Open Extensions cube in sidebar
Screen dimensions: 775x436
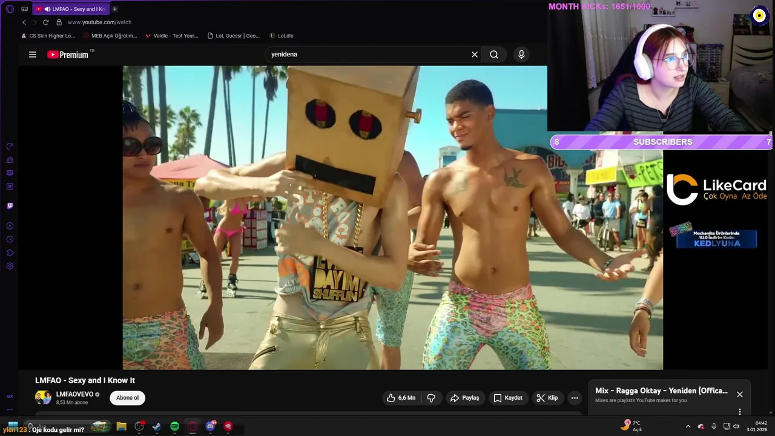pos(10,253)
